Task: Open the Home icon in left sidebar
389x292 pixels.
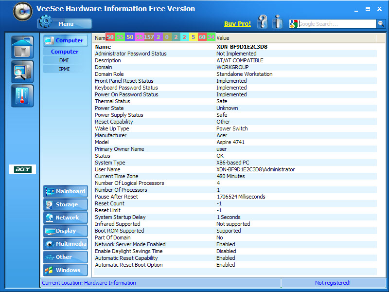Action: (x=22, y=47)
